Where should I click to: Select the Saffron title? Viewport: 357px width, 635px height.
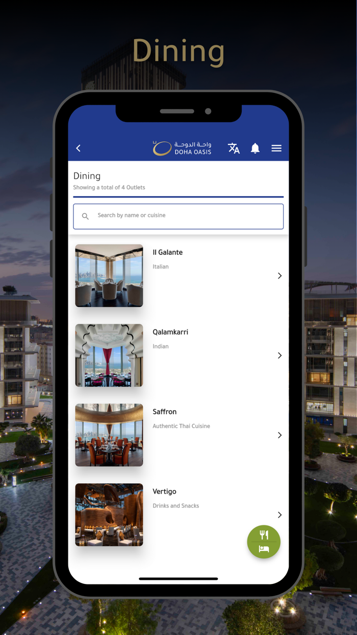[165, 411]
